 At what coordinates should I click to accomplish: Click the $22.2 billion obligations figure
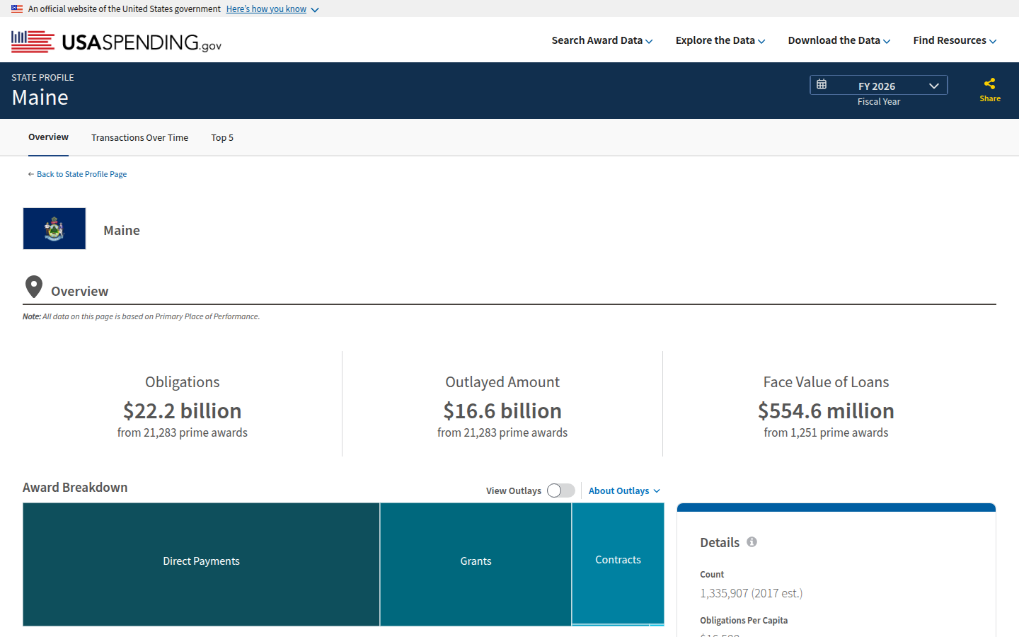click(x=183, y=411)
